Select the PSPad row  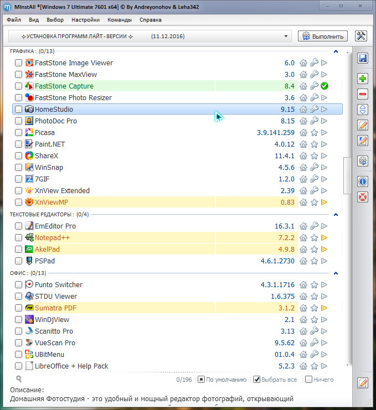pyautogui.click(x=177, y=261)
